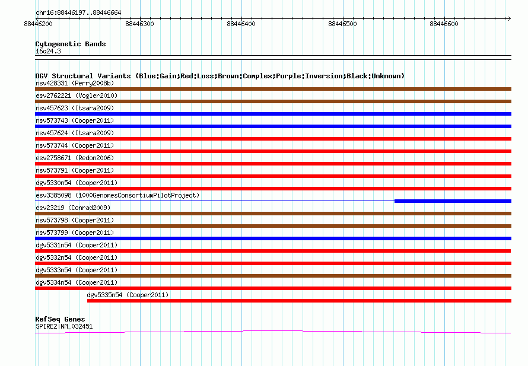The image size is (528, 366).
Task: Select the brown bar under dgv5333n54
Action: [273, 276]
